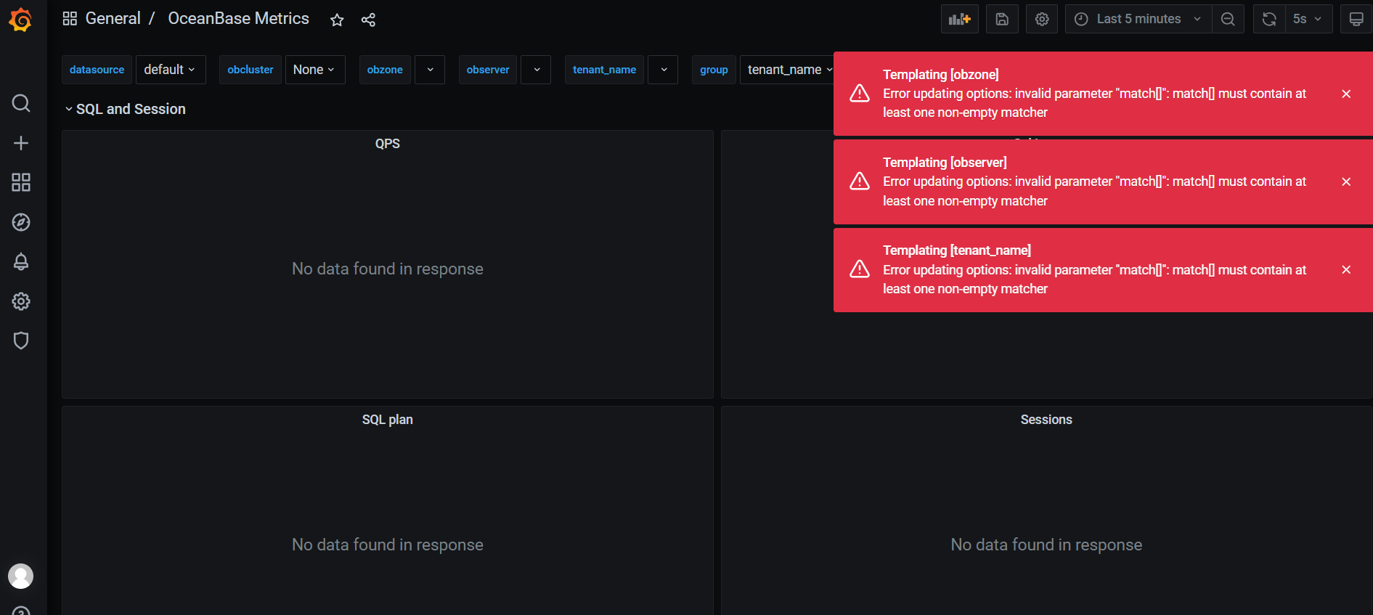Click the observer variable label
Image resolution: width=1373 pixels, height=615 pixels.
(x=488, y=70)
